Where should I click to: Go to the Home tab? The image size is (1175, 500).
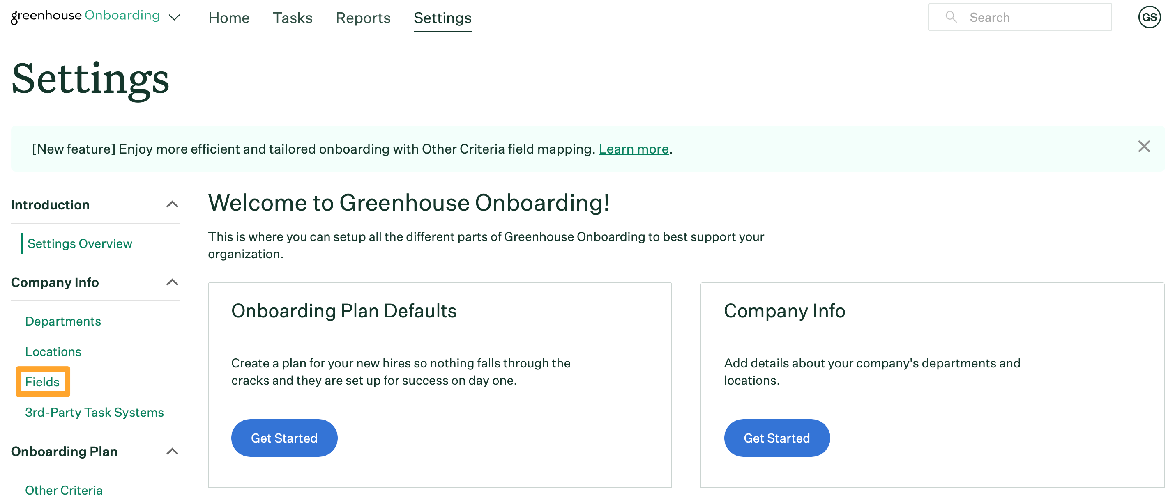point(228,18)
